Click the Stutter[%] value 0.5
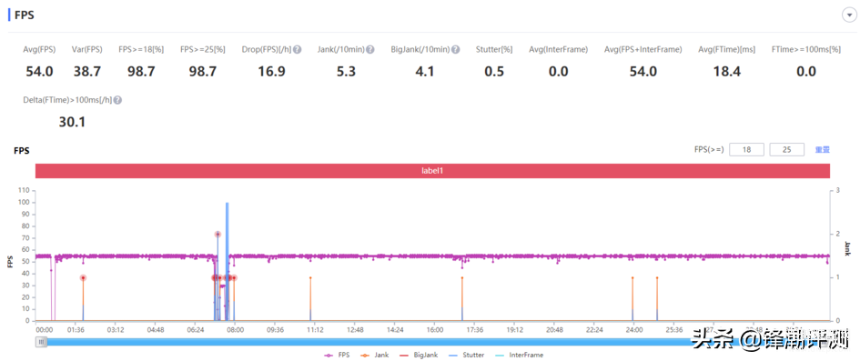This screenshot has width=860, height=361. [494, 71]
